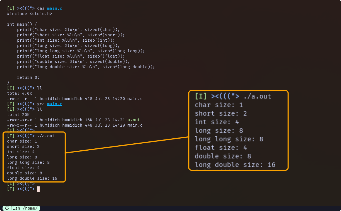341x211 pixels.
Task: Click the 'double size: 8' in zoomed callout
Action: tap(223, 156)
